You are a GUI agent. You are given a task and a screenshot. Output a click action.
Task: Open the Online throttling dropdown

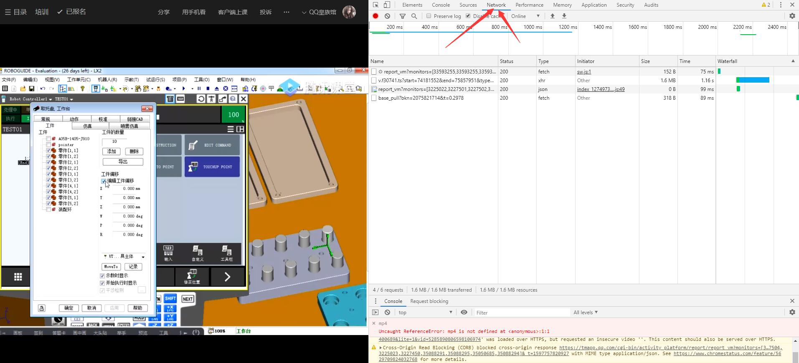[525, 16]
